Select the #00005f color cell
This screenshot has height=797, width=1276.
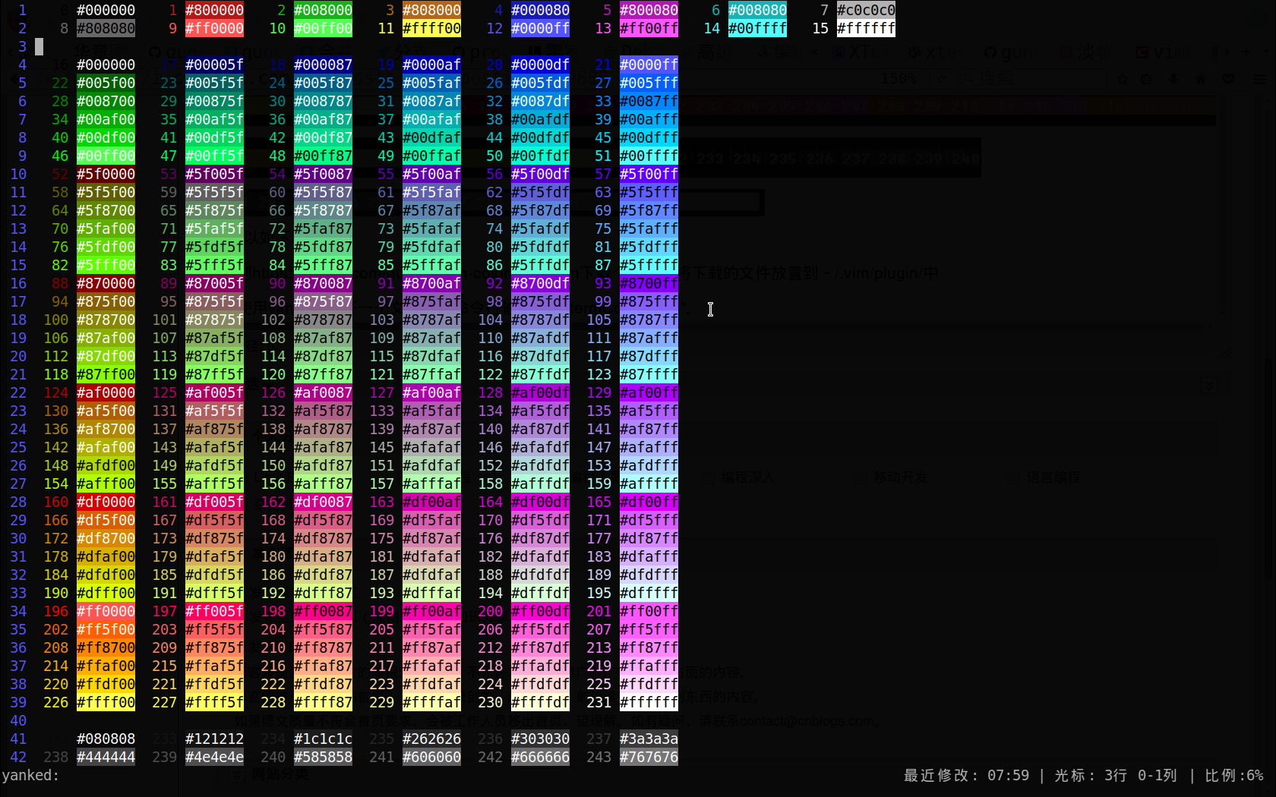coord(214,65)
